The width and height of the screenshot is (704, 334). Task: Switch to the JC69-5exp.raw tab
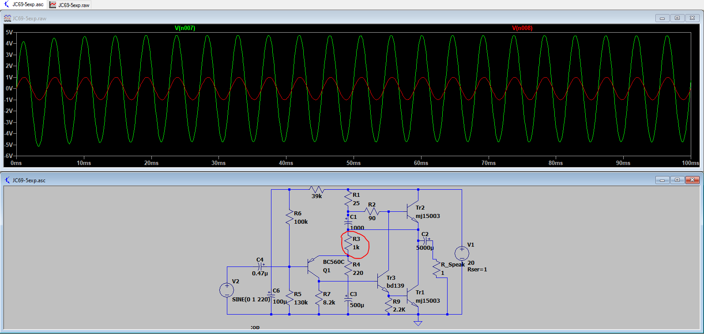coord(70,5)
